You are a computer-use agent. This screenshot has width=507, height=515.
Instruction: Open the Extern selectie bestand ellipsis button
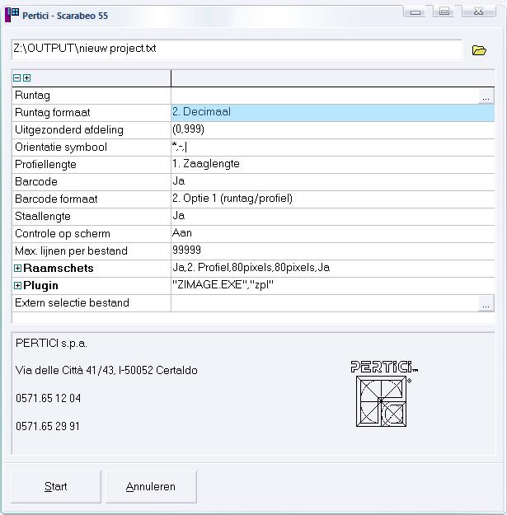(486, 303)
